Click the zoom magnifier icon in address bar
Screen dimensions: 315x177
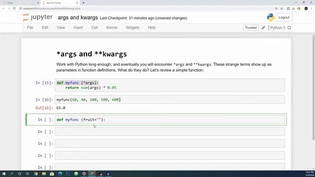click(x=276, y=8)
